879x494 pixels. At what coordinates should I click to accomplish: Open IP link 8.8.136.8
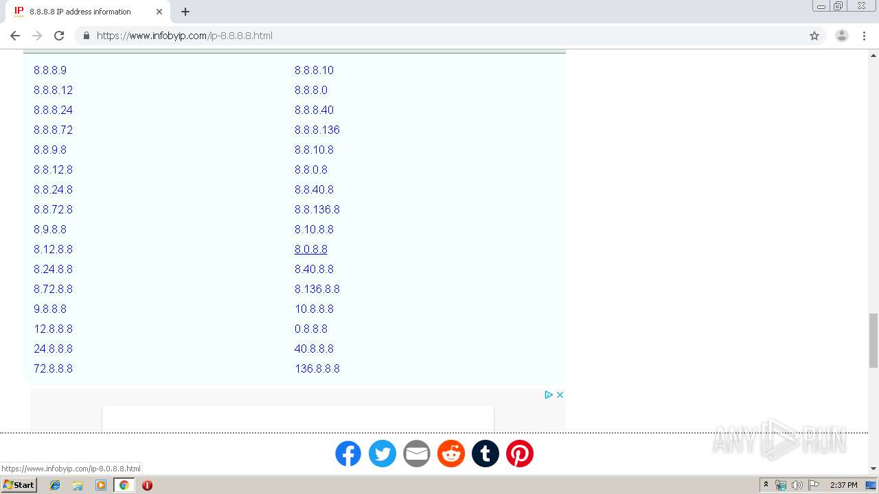(317, 209)
